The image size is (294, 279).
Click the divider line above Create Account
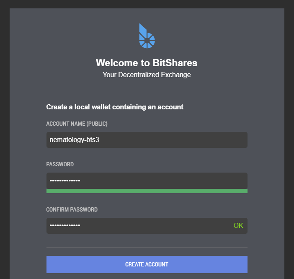[x=147, y=247]
